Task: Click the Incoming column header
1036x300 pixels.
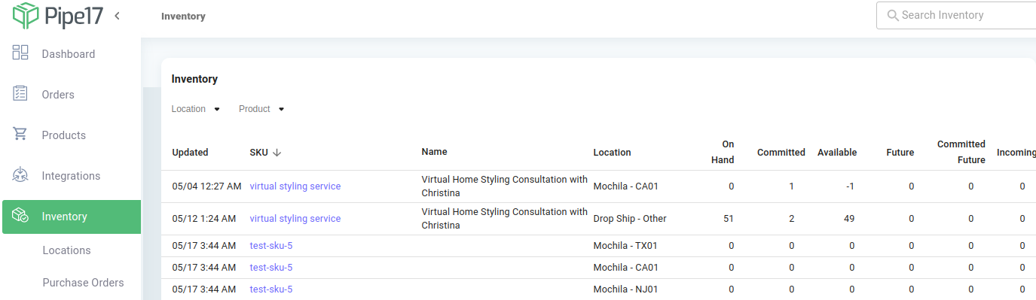Action: [1016, 153]
